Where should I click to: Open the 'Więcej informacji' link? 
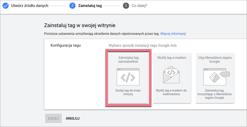(173, 34)
